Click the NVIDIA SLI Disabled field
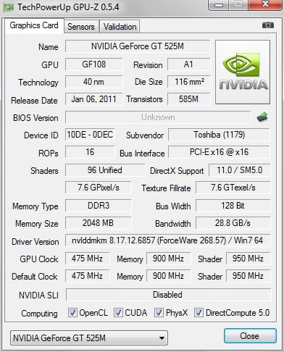This screenshot has height=352, width=284. pos(168,295)
